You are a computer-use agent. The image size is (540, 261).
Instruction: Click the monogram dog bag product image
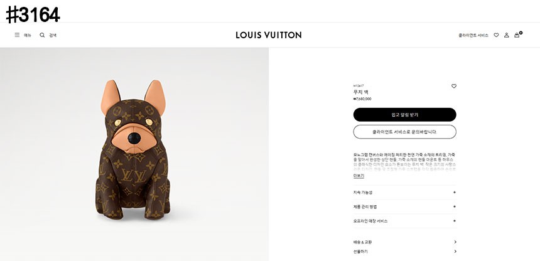(x=134, y=154)
